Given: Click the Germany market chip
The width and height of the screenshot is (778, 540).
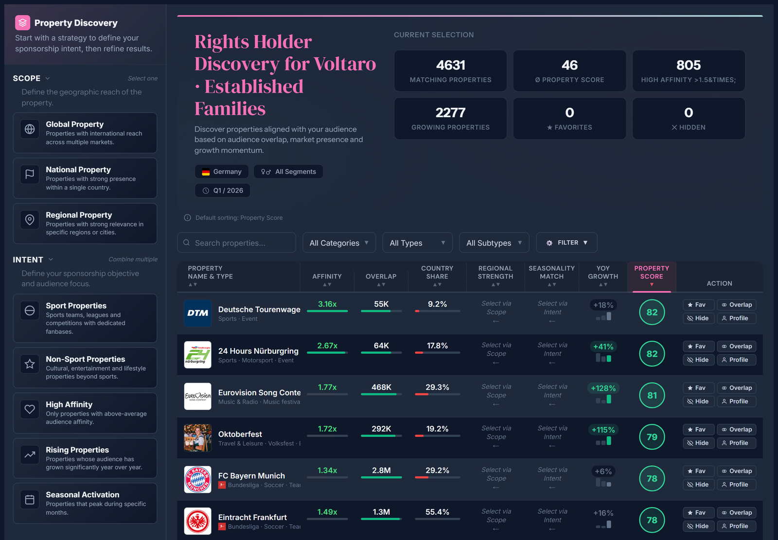Looking at the screenshot, I should tap(222, 172).
